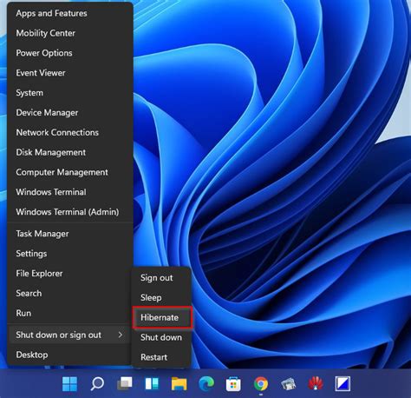Open taskbar Search magnifier icon

point(97,384)
